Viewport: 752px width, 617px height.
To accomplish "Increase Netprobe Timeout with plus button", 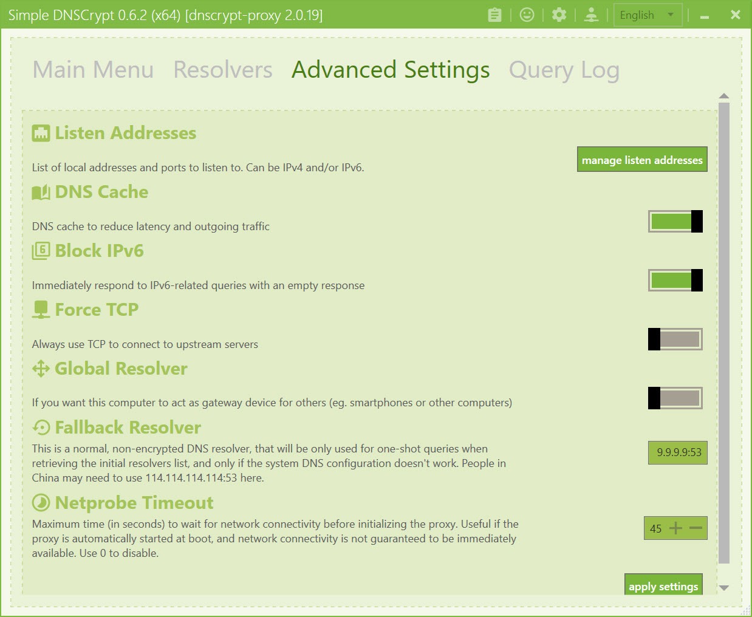I will [675, 528].
